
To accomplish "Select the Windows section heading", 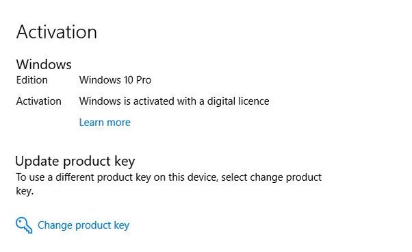I will (44, 64).
